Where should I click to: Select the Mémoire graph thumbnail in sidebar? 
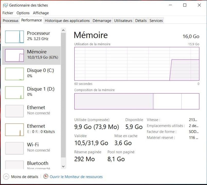14,55
